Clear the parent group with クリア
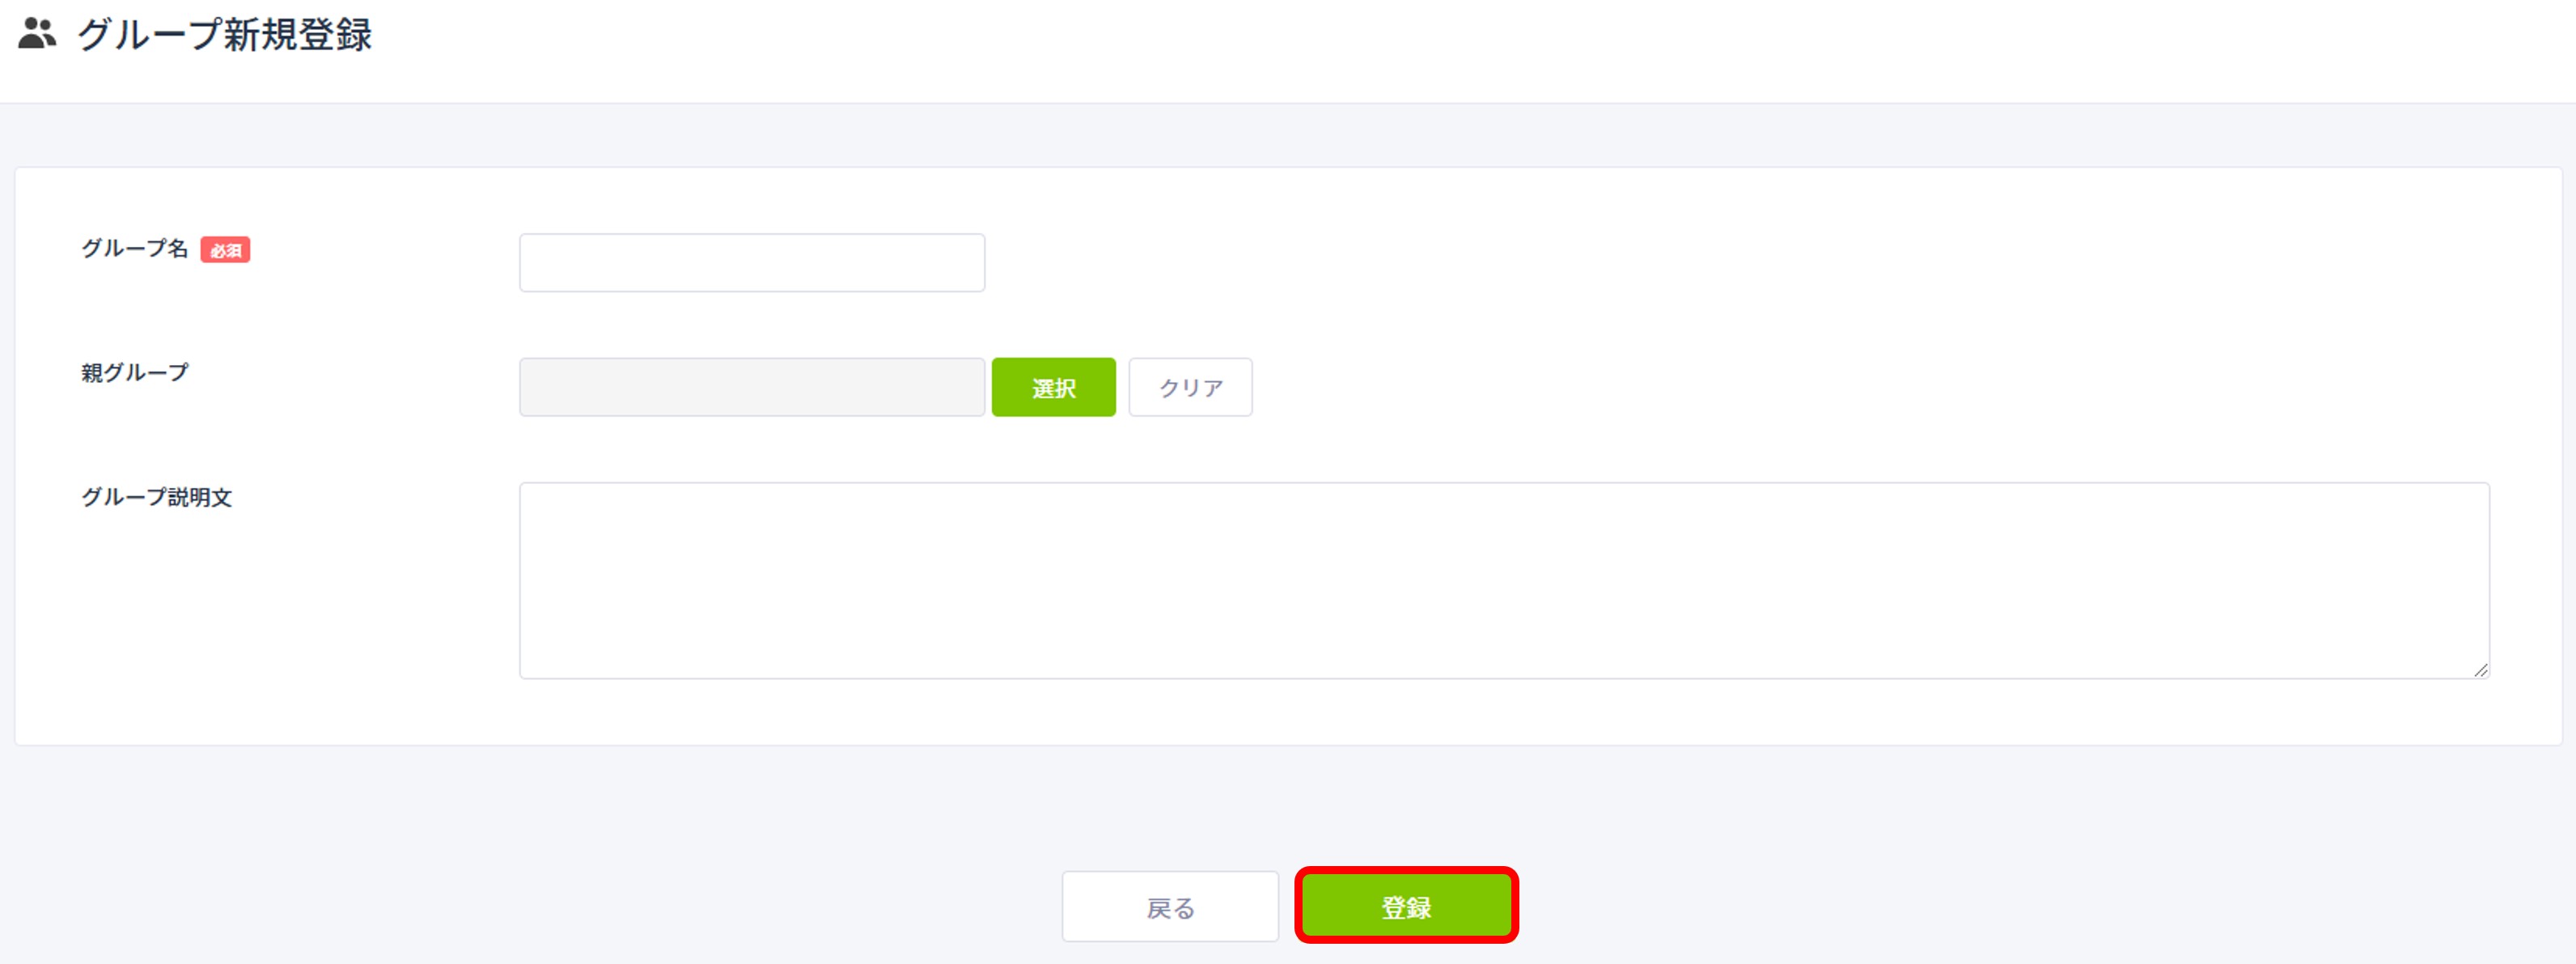 click(1190, 387)
